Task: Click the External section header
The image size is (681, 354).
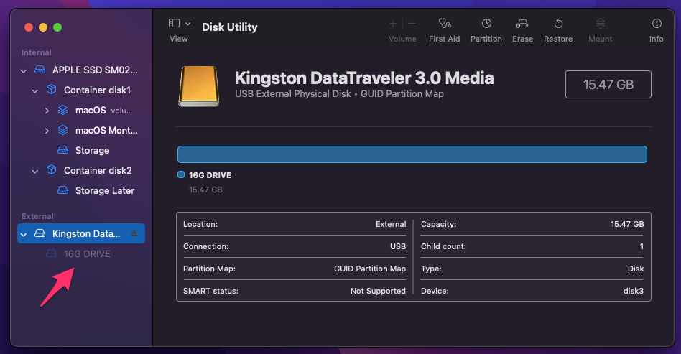Action: [38, 216]
